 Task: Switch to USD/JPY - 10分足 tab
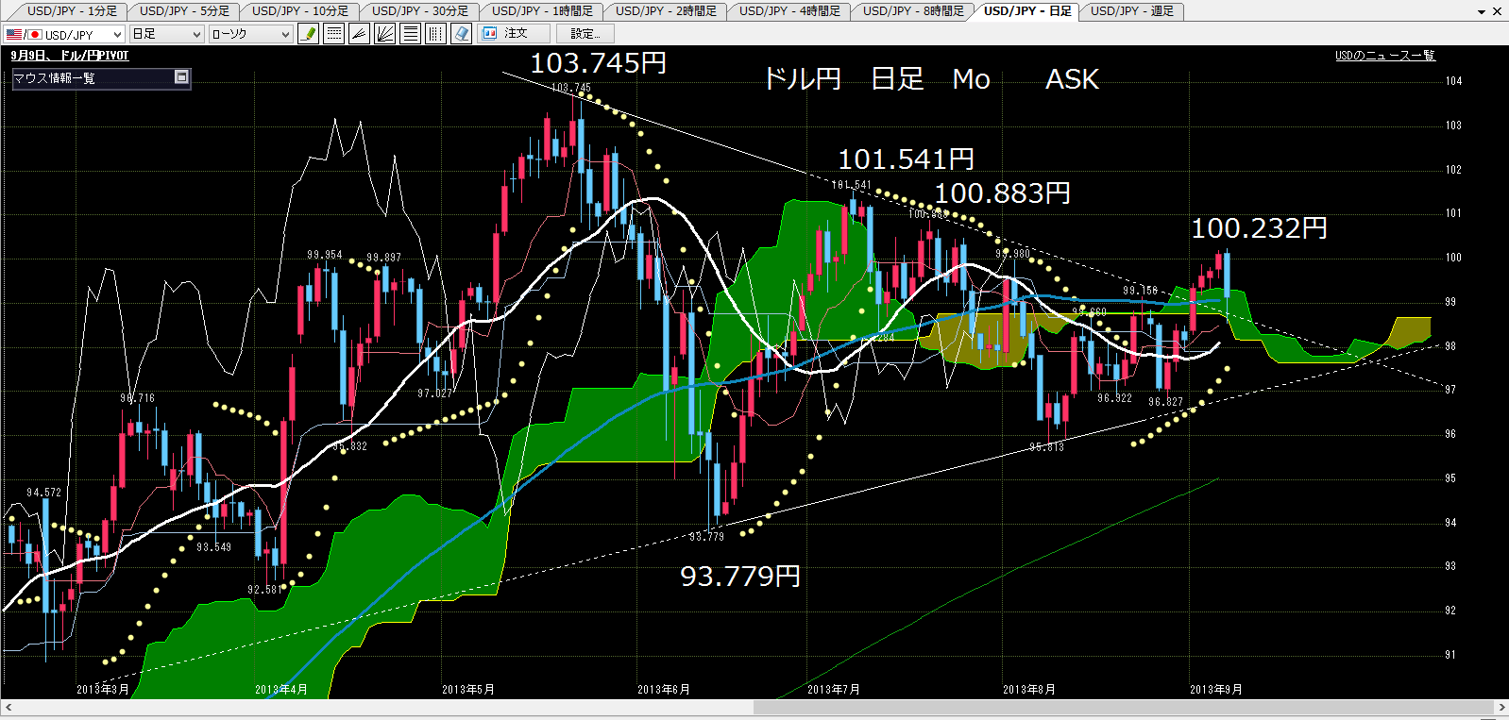pos(299,11)
